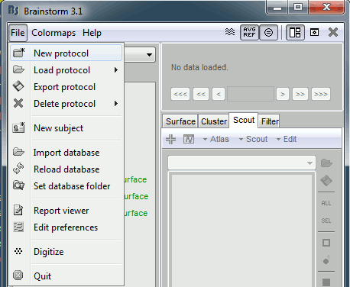Click the Quit circled-X icon
The width and height of the screenshot is (350, 287).
tap(18, 276)
